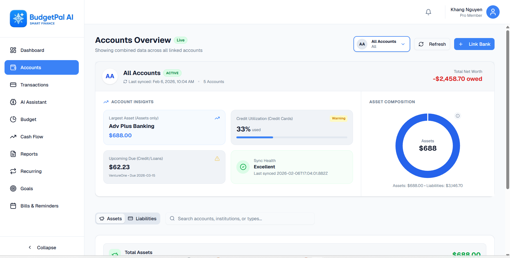Open the All Accounts dropdown

point(382,44)
